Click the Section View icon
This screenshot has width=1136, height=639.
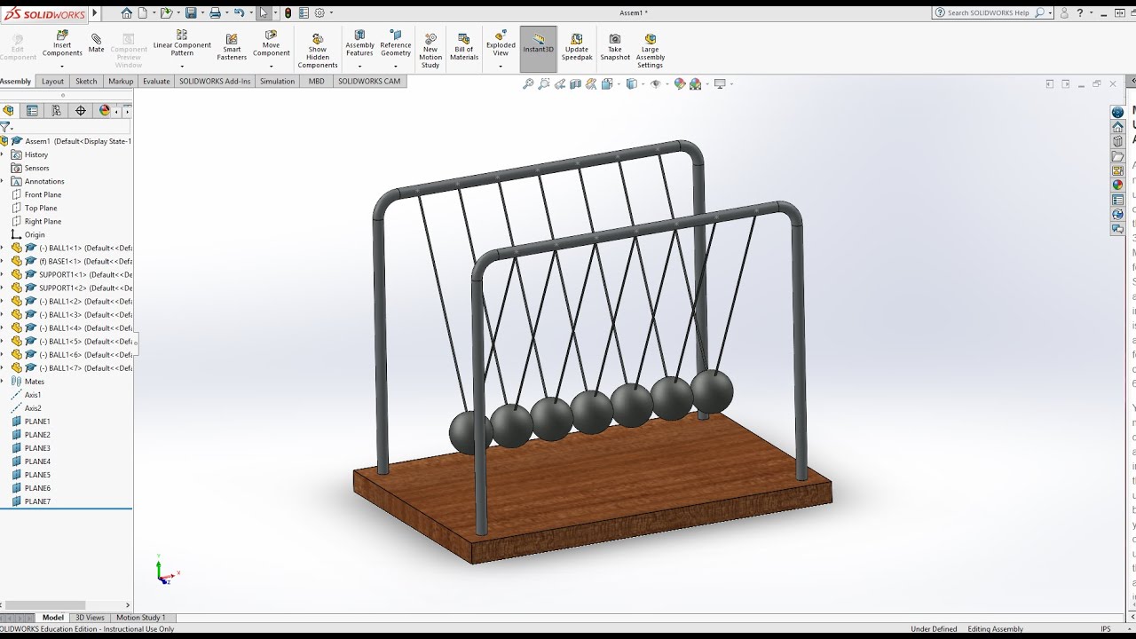click(576, 84)
